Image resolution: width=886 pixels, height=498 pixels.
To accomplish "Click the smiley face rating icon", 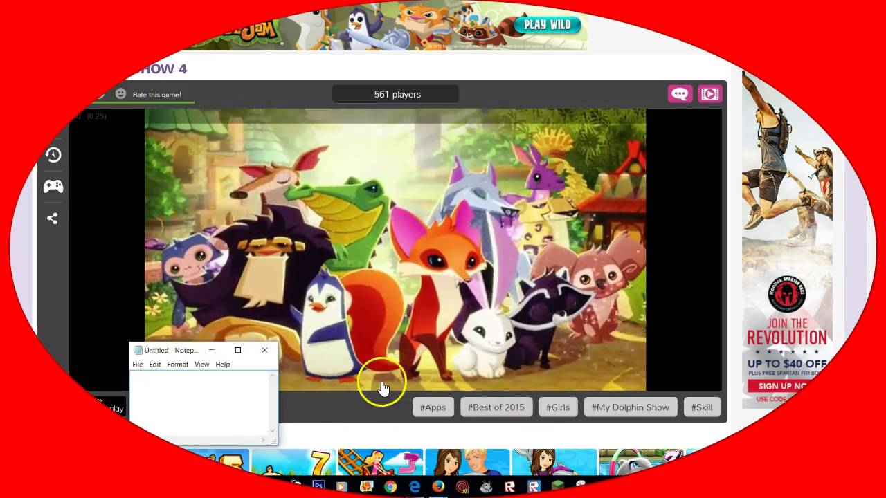I will click(120, 93).
